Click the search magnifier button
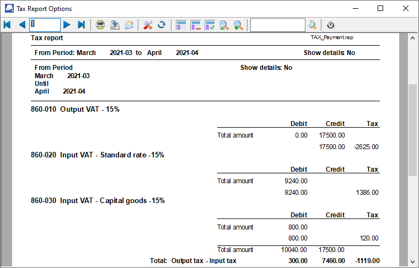419x268 pixels. click(x=312, y=25)
